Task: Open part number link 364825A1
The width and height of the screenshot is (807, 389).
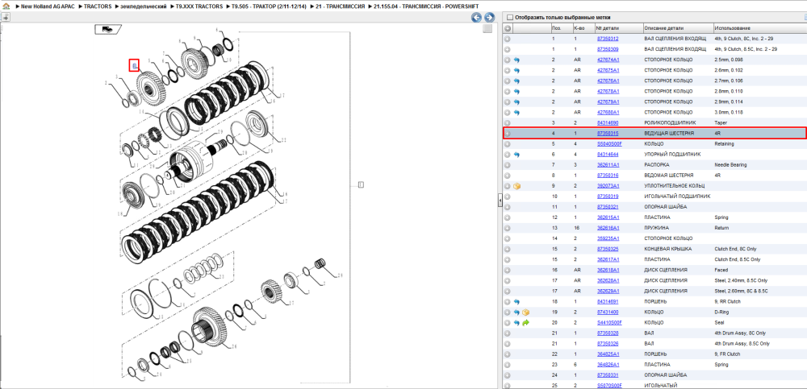Action: click(x=608, y=354)
